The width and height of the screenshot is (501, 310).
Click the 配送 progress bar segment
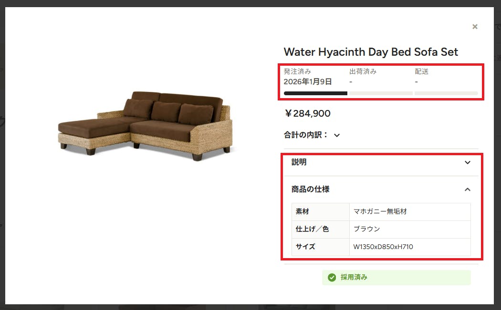[x=446, y=93]
